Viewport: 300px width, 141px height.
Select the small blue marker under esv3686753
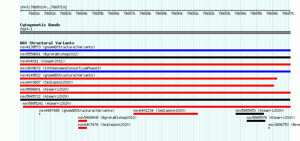pos(269,128)
